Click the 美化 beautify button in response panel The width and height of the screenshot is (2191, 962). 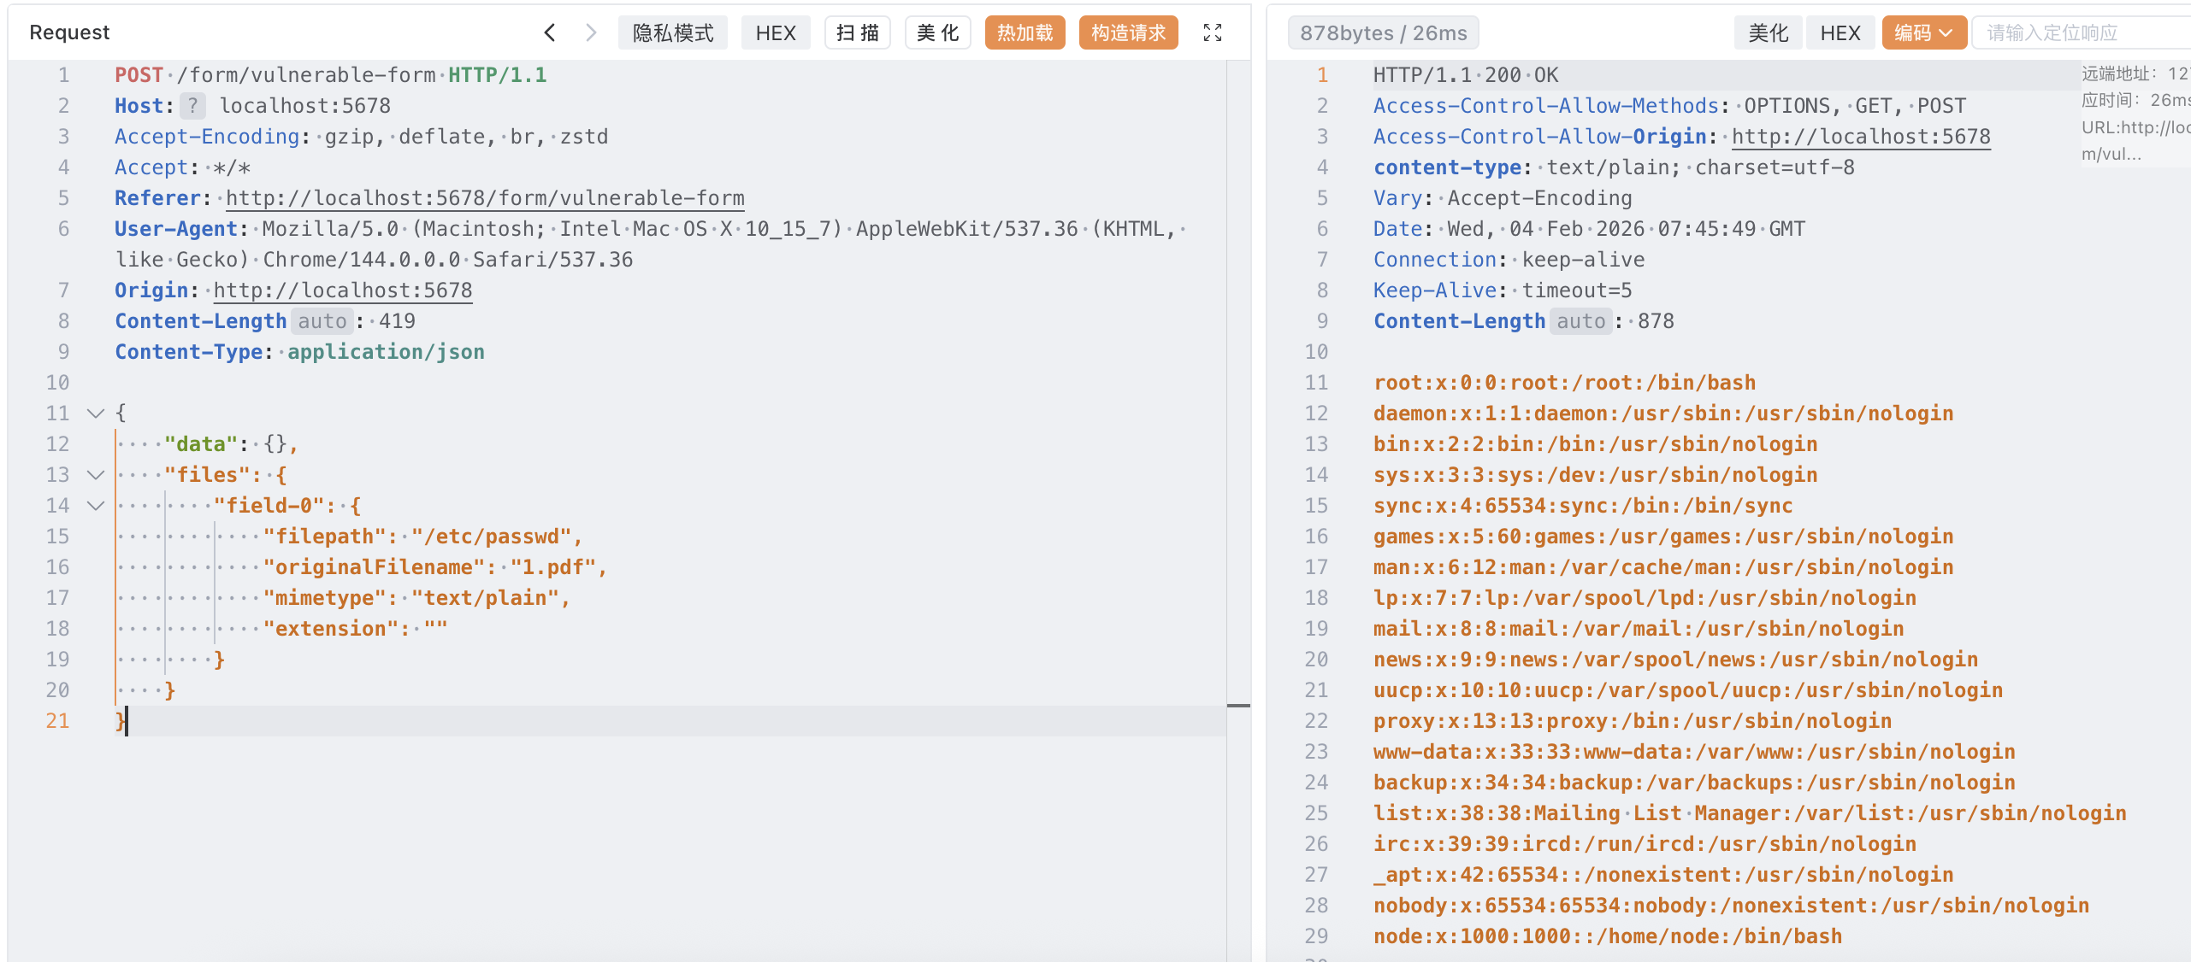point(1768,32)
